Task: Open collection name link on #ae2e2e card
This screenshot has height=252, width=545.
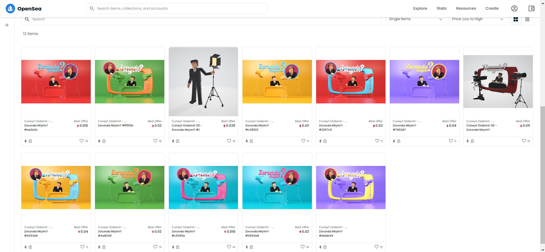Action: coord(38,121)
